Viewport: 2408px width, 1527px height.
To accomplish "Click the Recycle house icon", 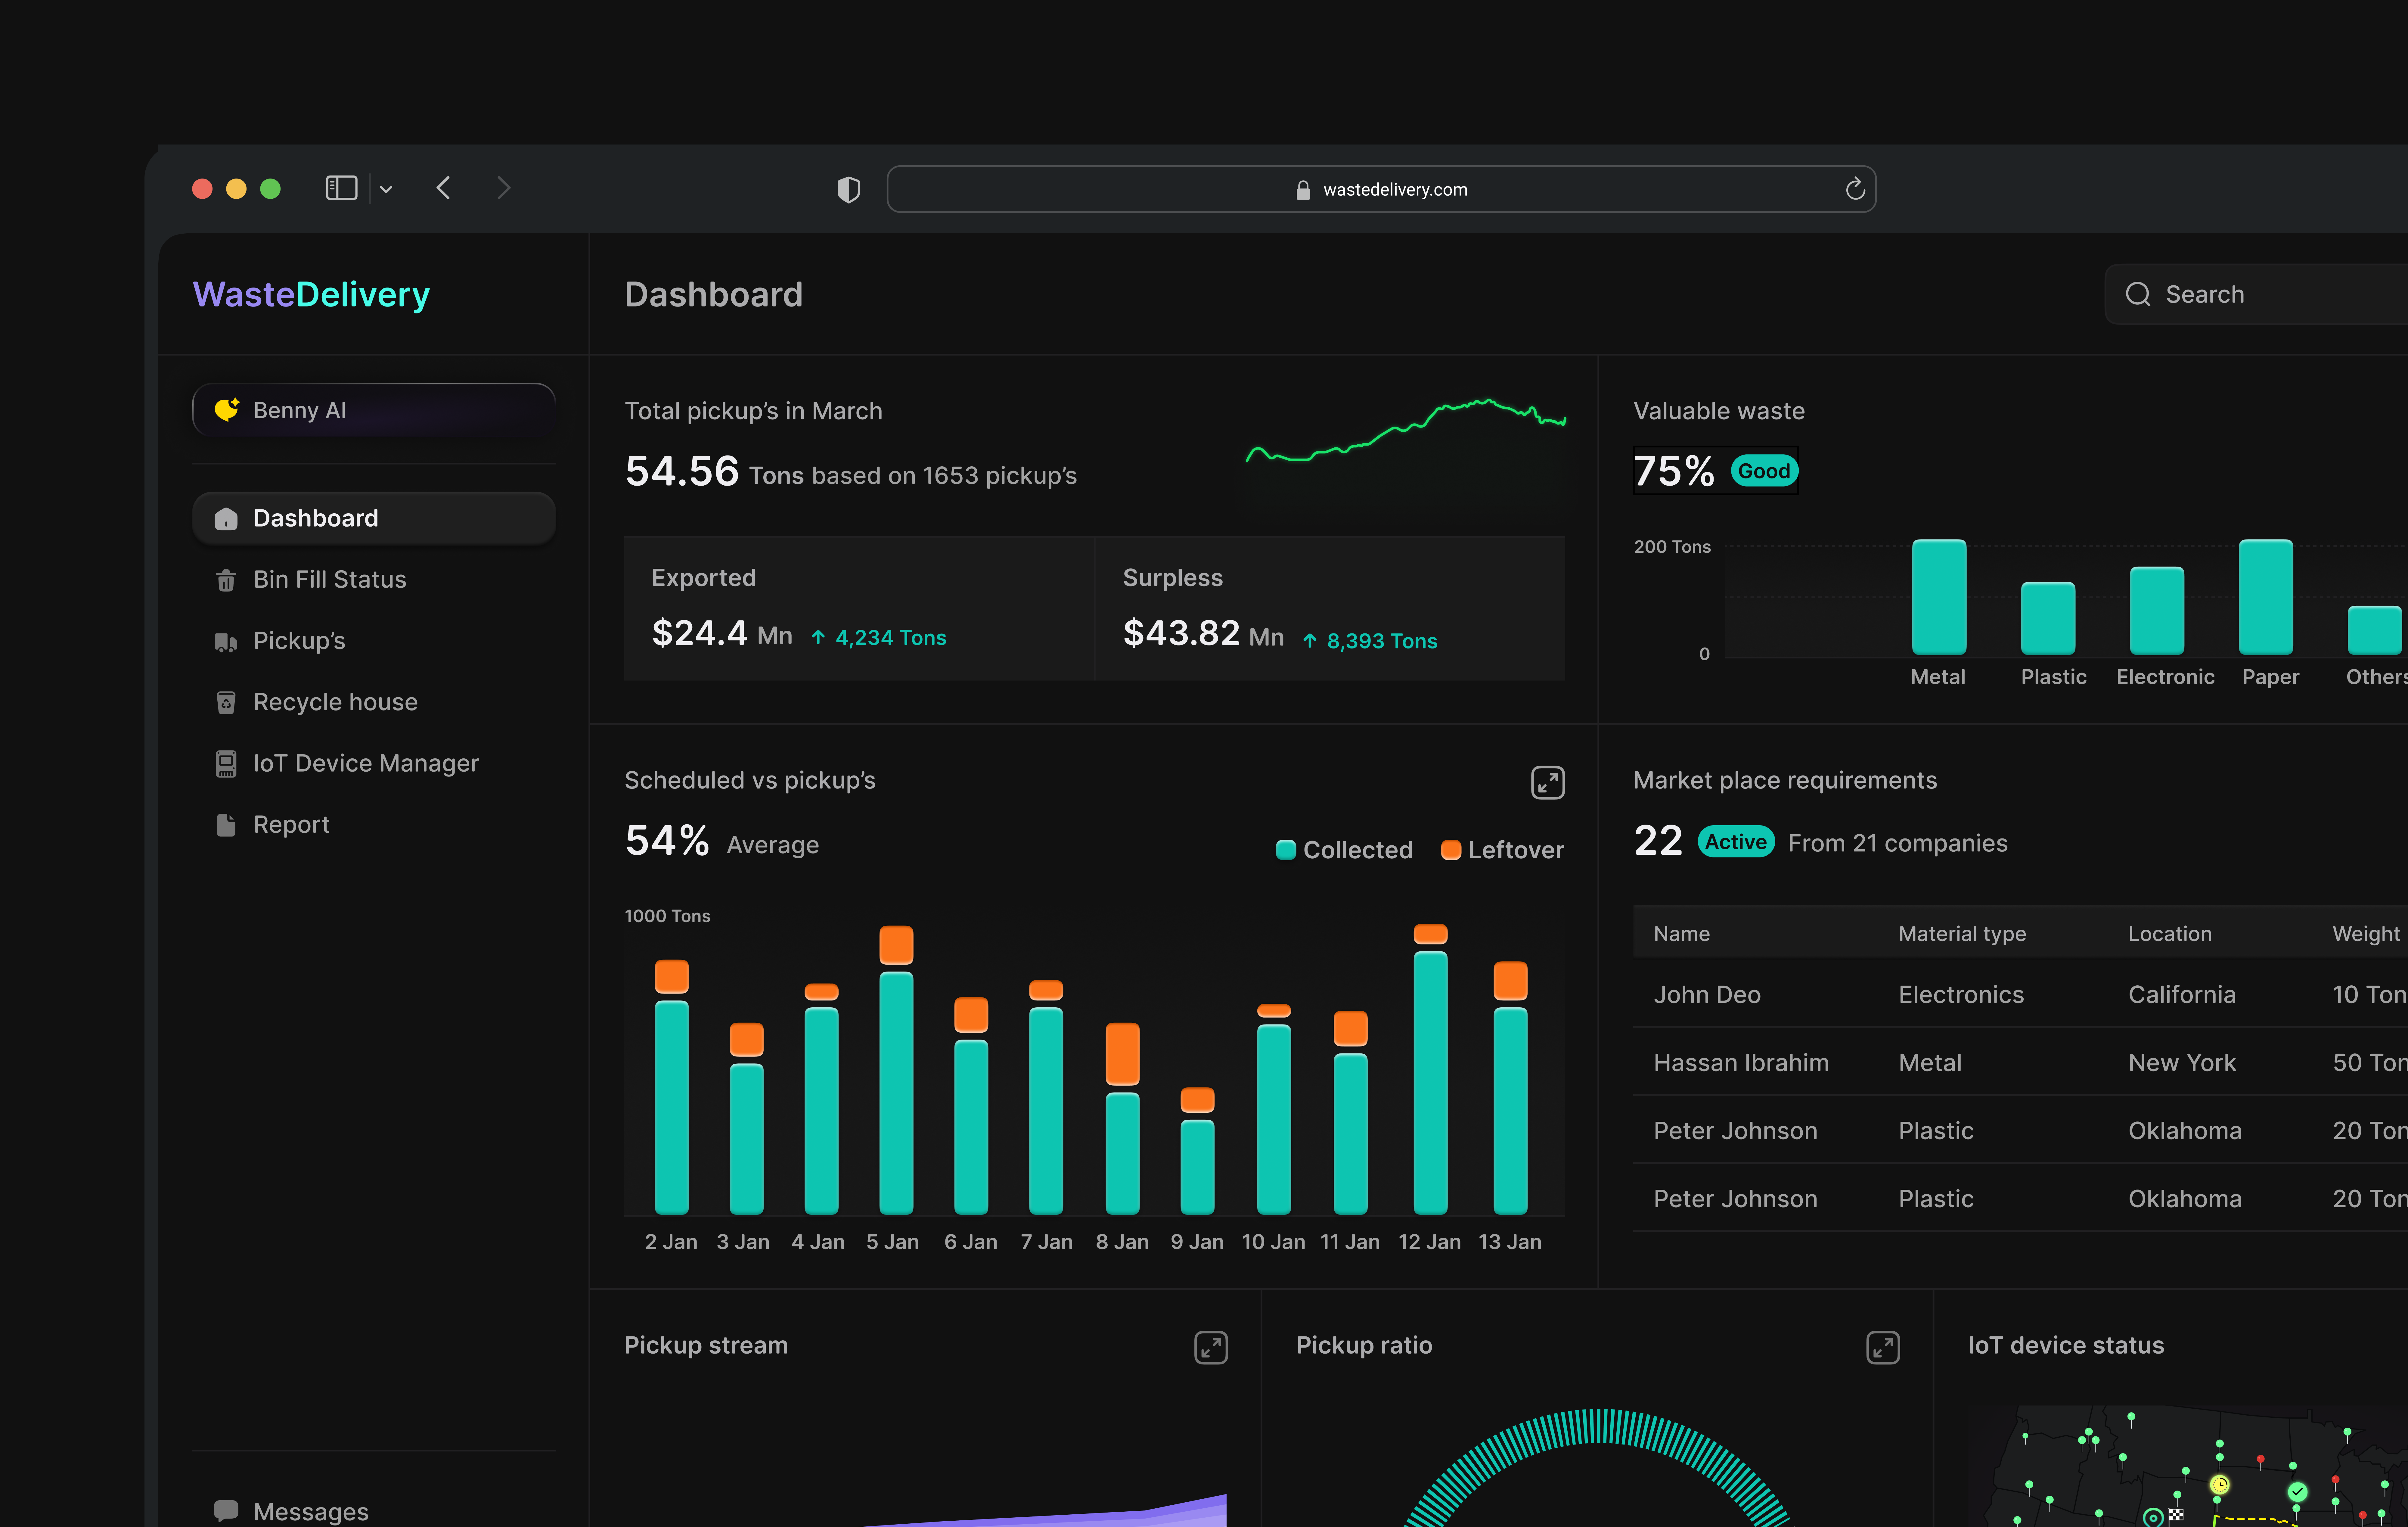I will click(226, 702).
